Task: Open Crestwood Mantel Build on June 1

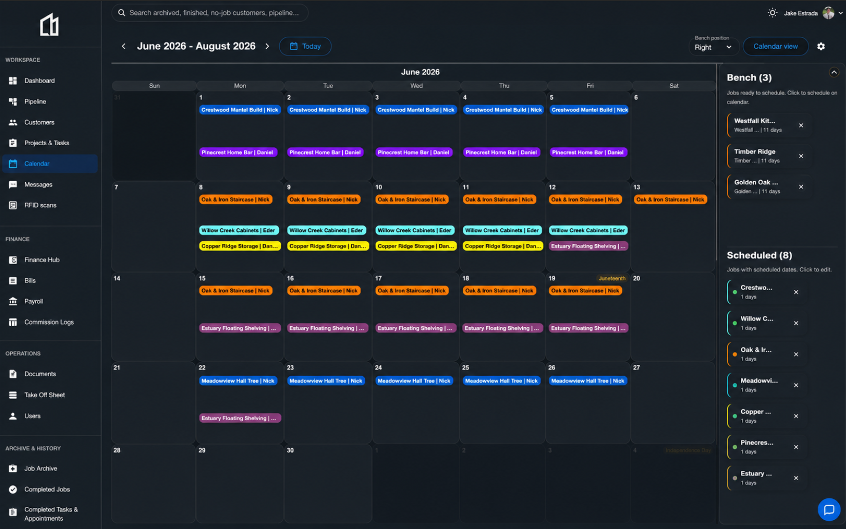Action: (240, 110)
